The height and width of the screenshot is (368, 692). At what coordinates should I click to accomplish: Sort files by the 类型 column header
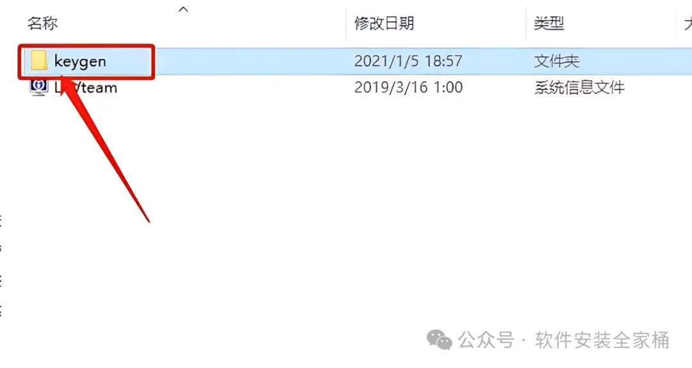click(549, 23)
